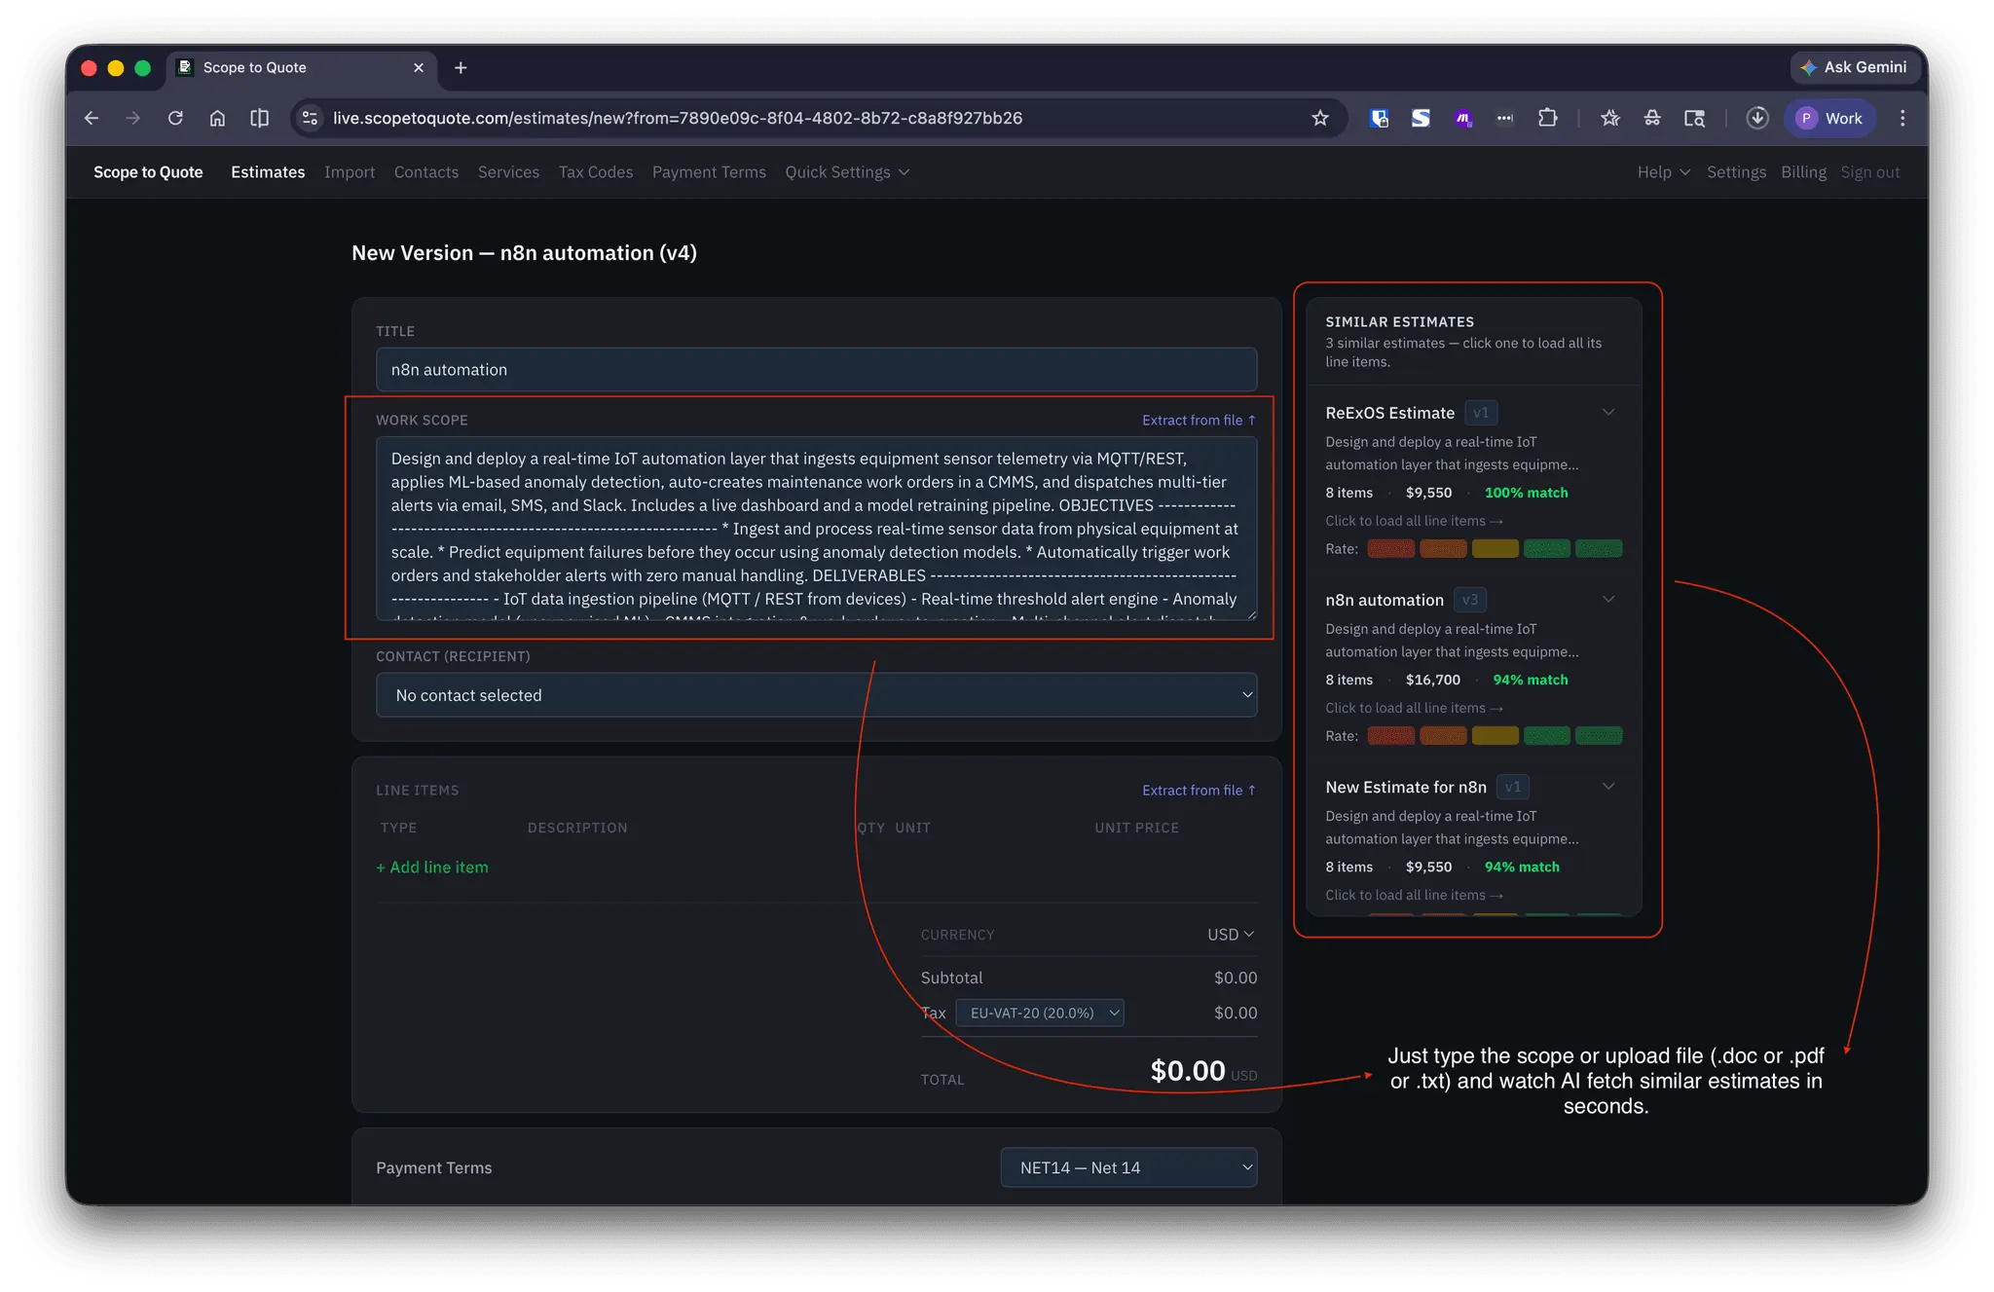
Task: Open the Tax Codes page
Action: coord(596,172)
